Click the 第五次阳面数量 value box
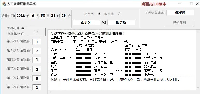This screenshot has height=94, width=200. (x=37, y=51)
